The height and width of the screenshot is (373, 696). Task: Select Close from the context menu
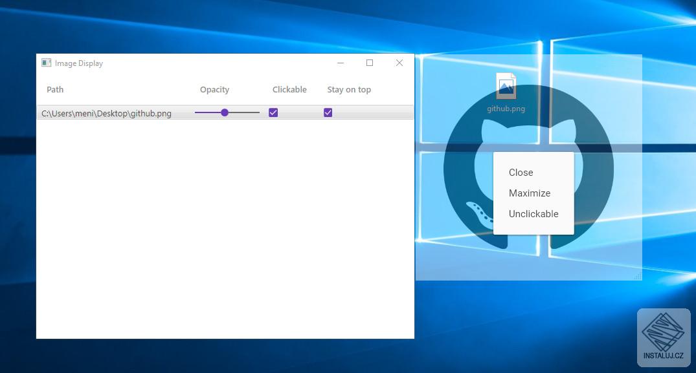point(521,172)
